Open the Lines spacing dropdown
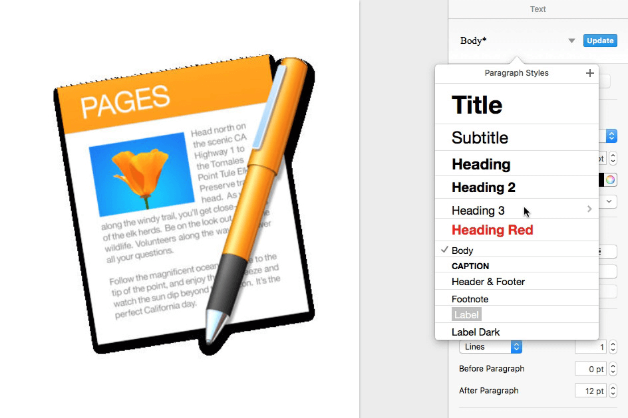Viewport: 628px width, 418px height. pos(490,346)
